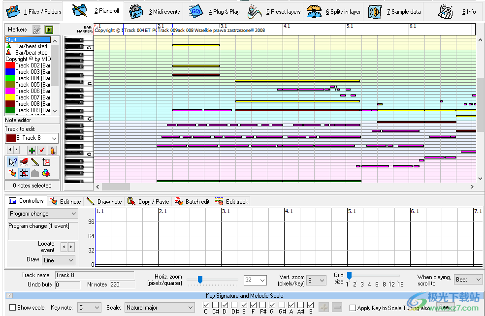
Task: Click the colored circles icon
Action: [46, 173]
